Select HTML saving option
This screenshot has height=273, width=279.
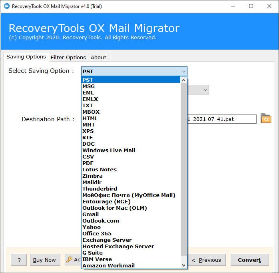click(131, 118)
